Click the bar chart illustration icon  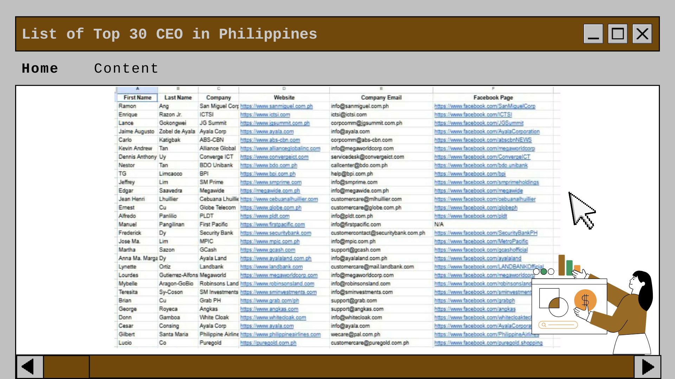point(569,265)
